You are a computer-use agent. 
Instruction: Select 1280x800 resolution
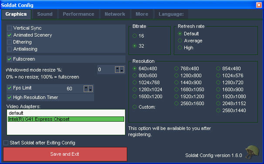point(176,75)
